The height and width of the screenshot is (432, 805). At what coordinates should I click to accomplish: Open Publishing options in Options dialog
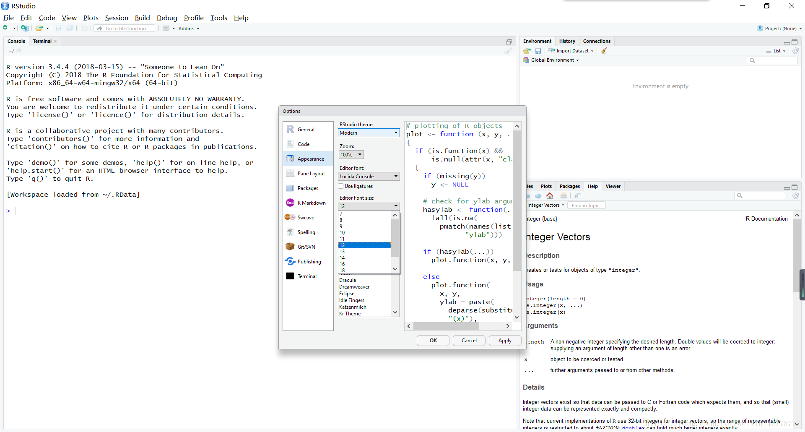[x=308, y=262]
